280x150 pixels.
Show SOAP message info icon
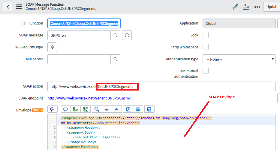point(127,35)
